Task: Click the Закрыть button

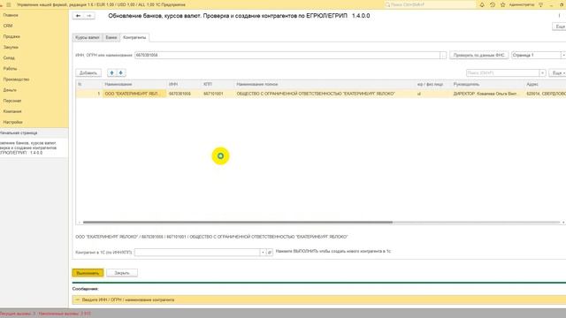Action: tap(122, 273)
